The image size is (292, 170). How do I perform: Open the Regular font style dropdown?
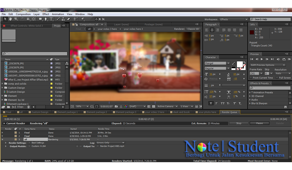coord(217,68)
